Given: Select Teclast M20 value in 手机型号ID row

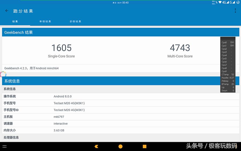Looking at the screenshot, I should pos(69,110).
